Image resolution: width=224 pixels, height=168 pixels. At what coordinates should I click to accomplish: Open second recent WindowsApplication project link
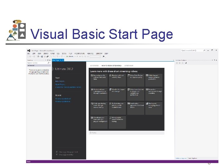click(63, 101)
